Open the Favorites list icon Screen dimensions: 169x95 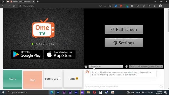pyautogui.click(x=144, y=6)
